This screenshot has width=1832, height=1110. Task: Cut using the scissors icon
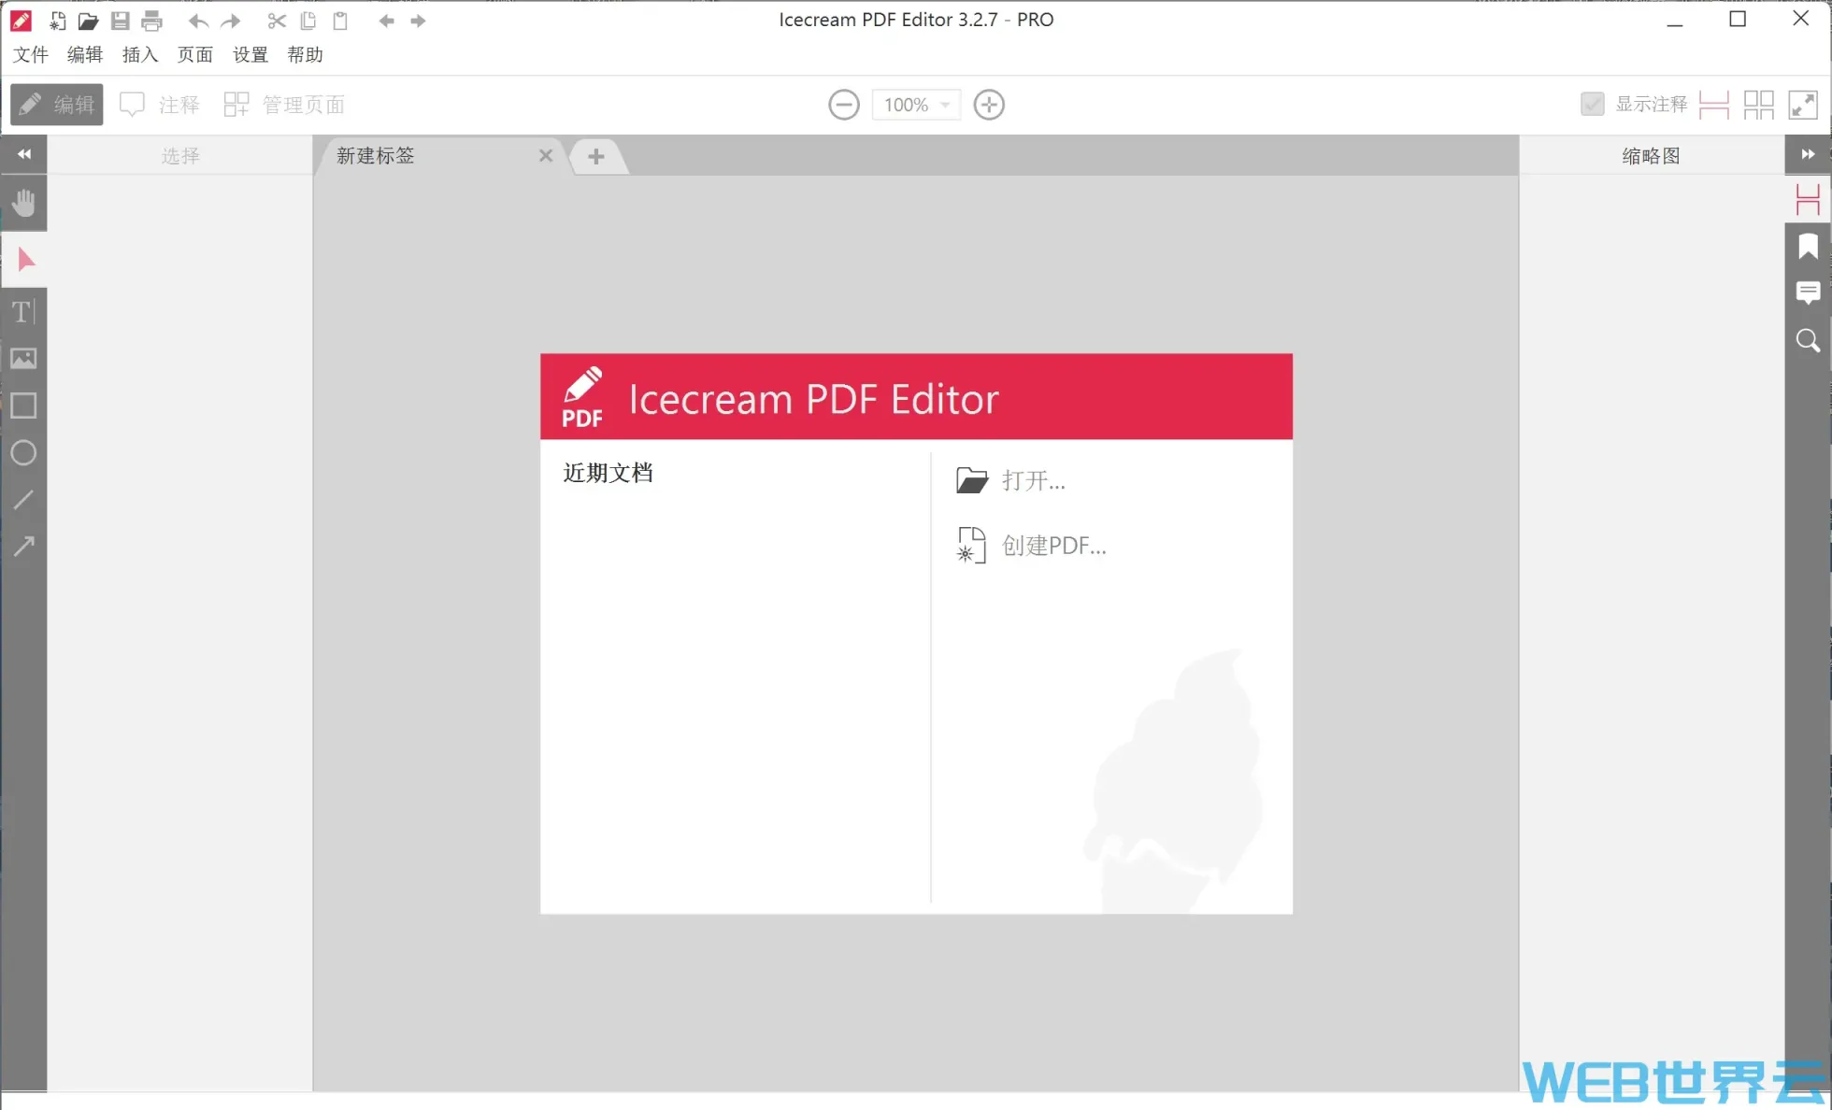277,21
